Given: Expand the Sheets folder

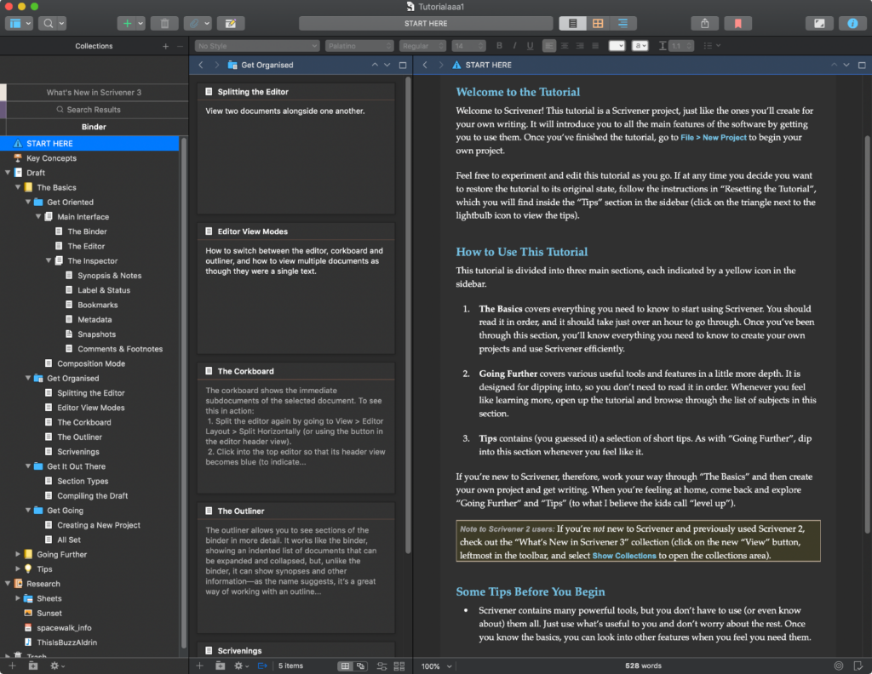Looking at the screenshot, I should tap(18, 598).
